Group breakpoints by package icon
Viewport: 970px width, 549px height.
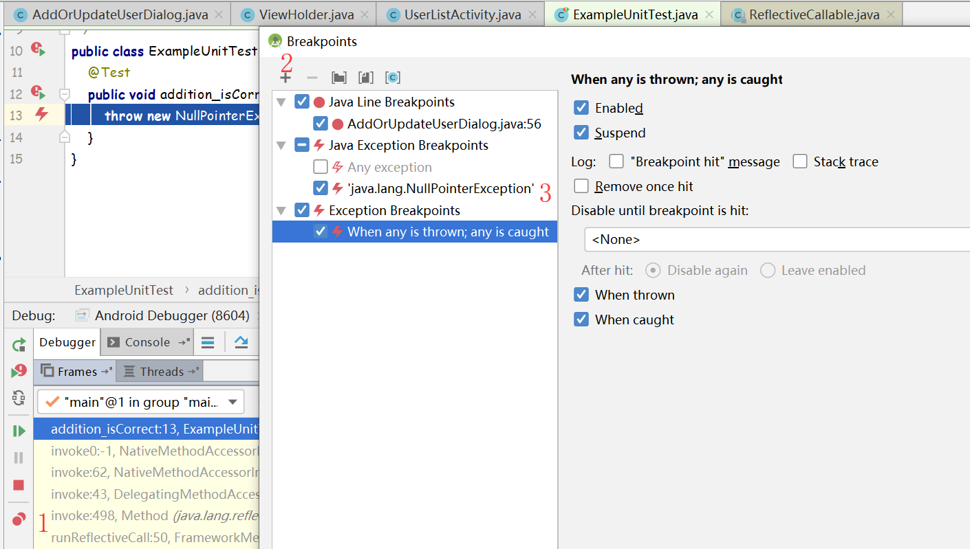[338, 78]
